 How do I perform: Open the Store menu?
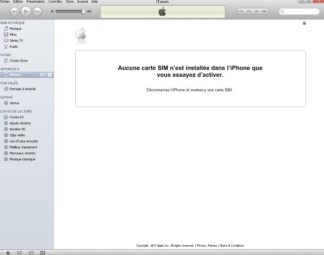[70, 2]
